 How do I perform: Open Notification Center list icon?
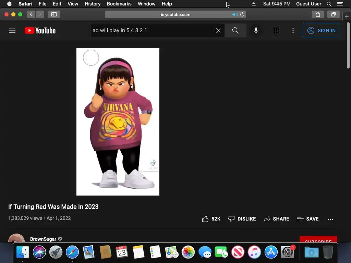(340, 4)
